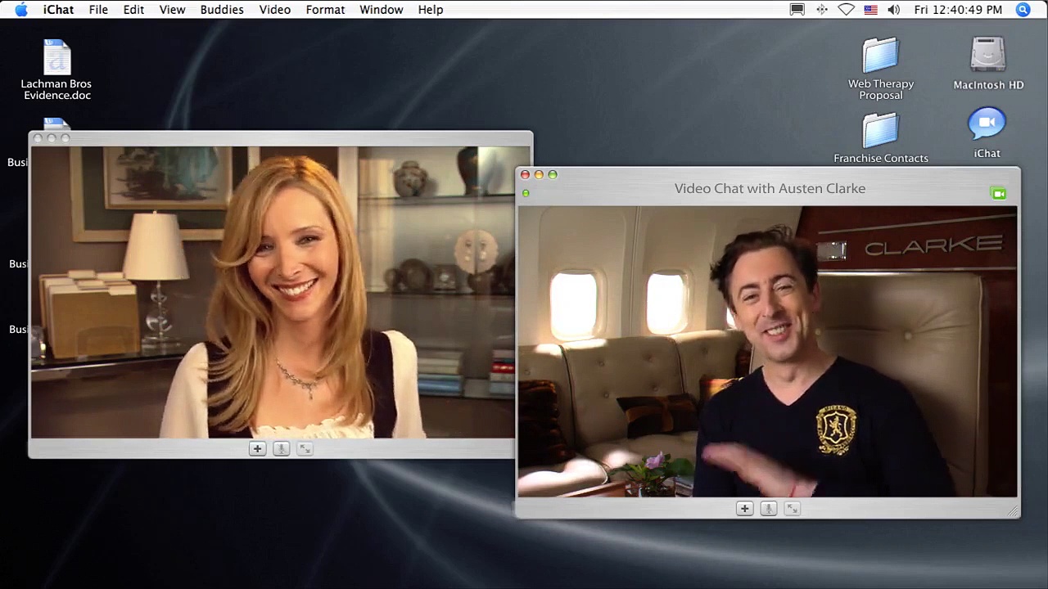
Task: Open the Wi-Fi status menu
Action: 847,10
